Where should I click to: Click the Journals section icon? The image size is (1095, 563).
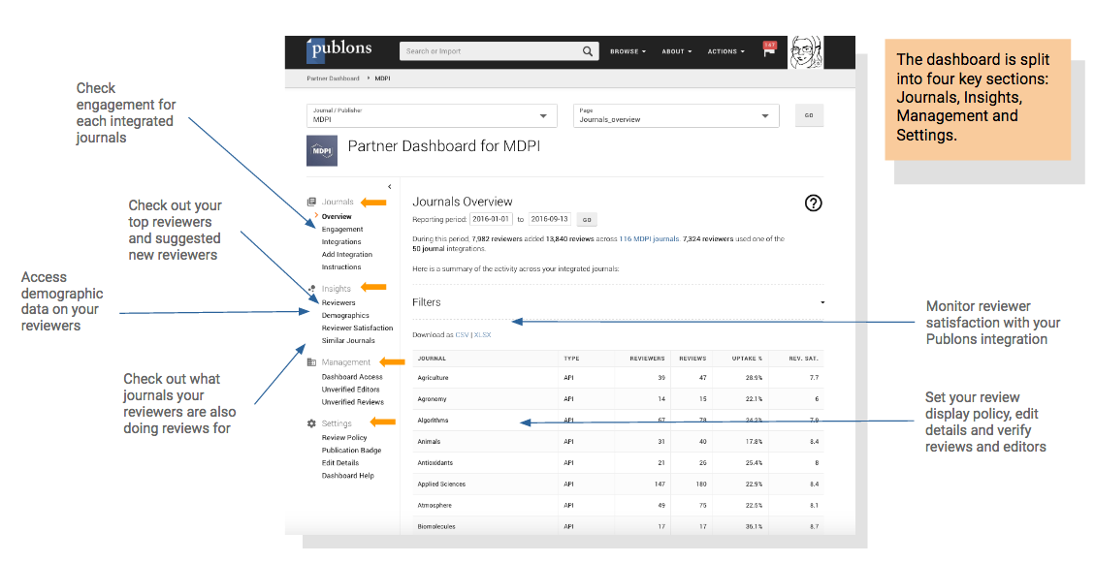pyautogui.click(x=311, y=202)
